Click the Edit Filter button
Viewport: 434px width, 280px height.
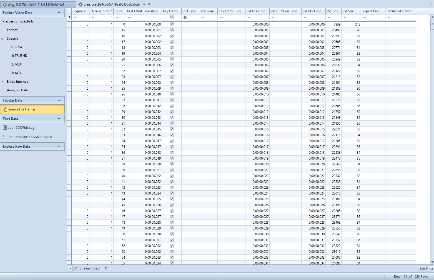[426, 268]
